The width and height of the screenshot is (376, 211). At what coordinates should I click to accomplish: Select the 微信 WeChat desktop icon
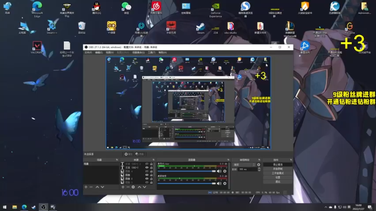[x=126, y=8]
